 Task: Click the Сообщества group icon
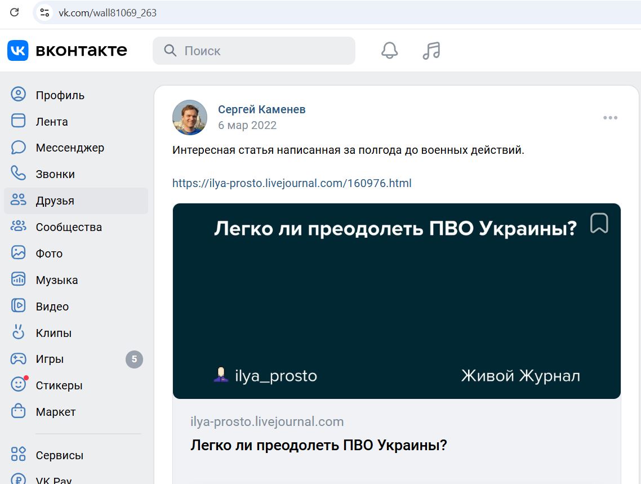(18, 226)
